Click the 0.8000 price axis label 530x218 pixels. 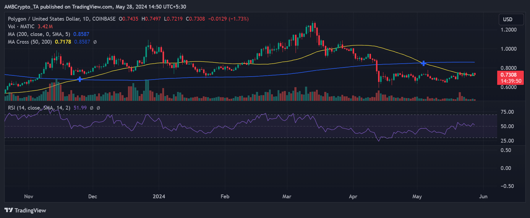(x=509, y=68)
